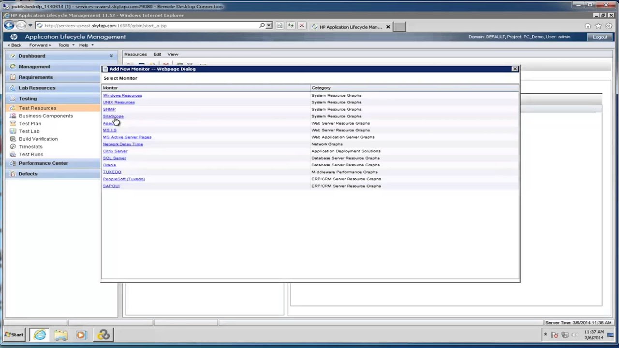
Task: Select the TUXEDO monitor link
Action: point(112,172)
